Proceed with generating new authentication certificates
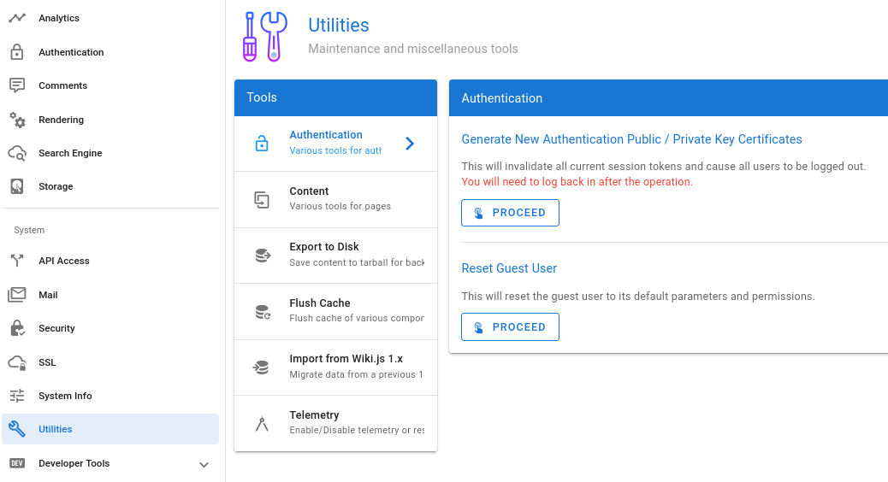888x482 pixels. click(x=510, y=213)
